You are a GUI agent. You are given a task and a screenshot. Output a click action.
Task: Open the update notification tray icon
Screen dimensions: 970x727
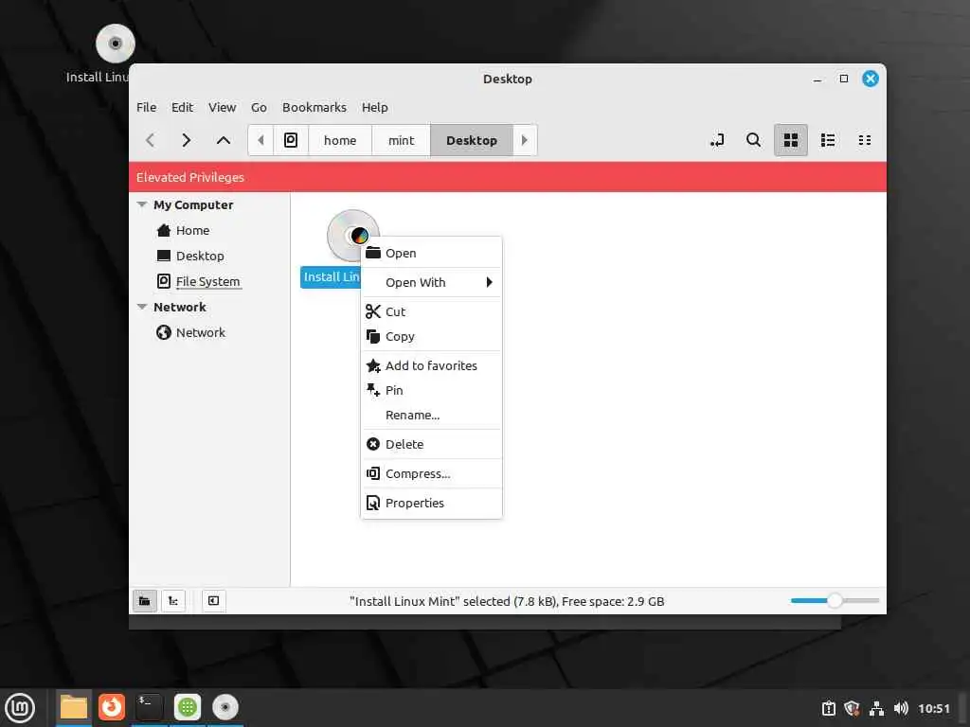pos(828,708)
